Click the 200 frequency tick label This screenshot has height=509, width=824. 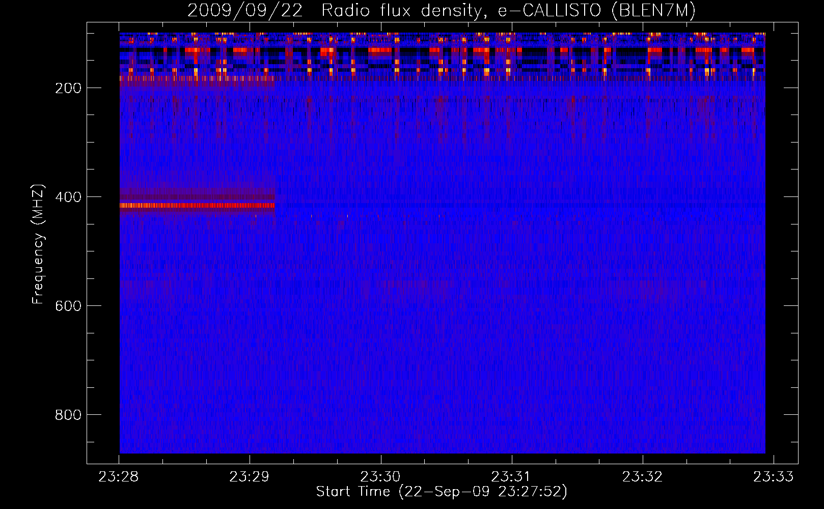(x=68, y=88)
